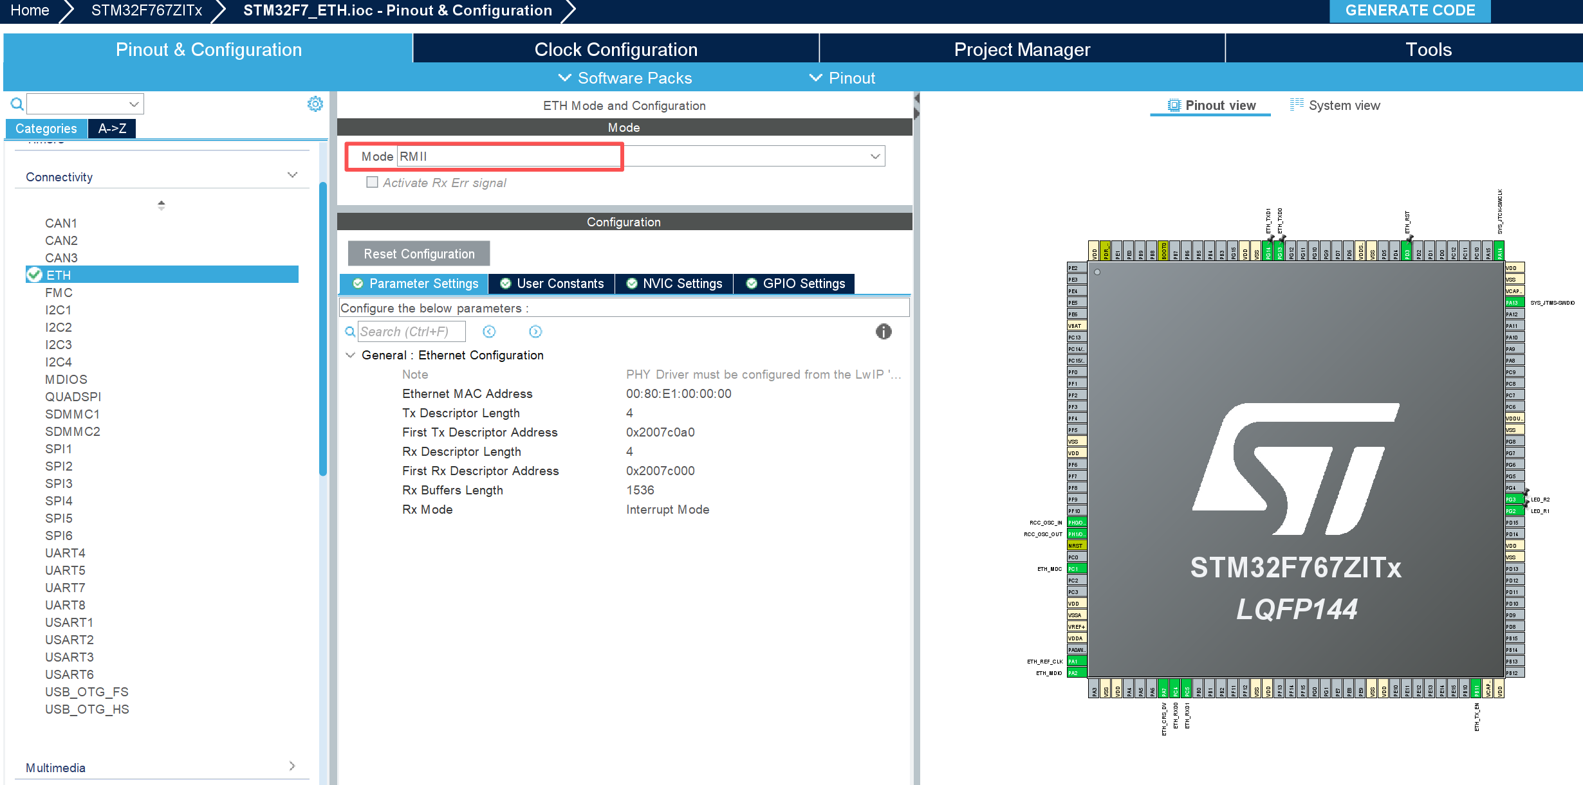Image resolution: width=1583 pixels, height=785 pixels.
Task: Switch to A->Z sorting tab
Action: (112, 129)
